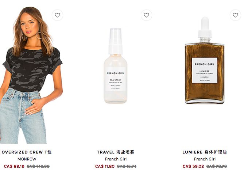View the Lumiere bronzing oil bottle image
The width and height of the screenshot is (244, 174).
[205, 60]
